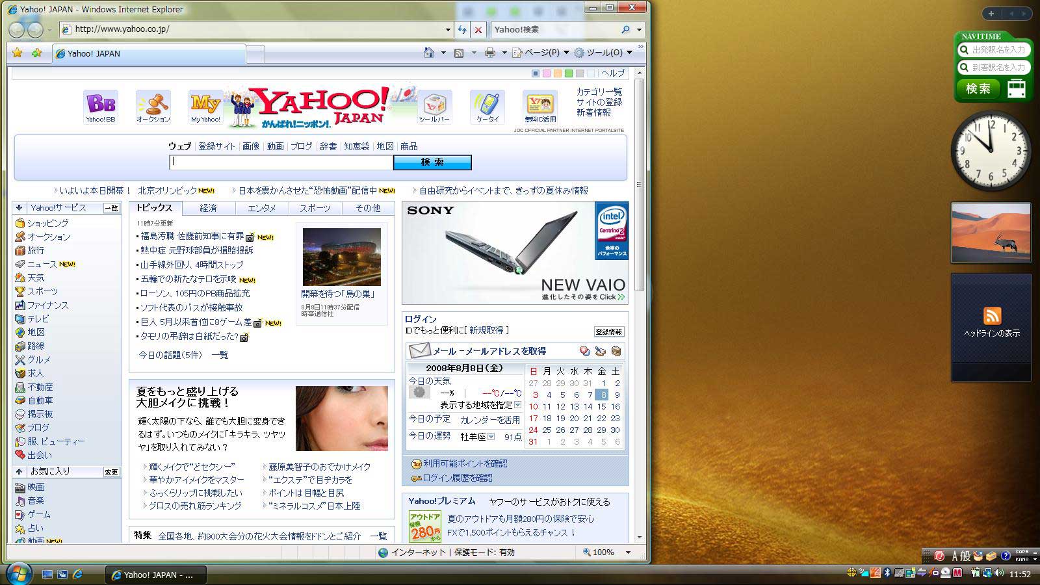Open the free ID (無料ID活用) icon
The height and width of the screenshot is (585, 1040).
(540, 107)
